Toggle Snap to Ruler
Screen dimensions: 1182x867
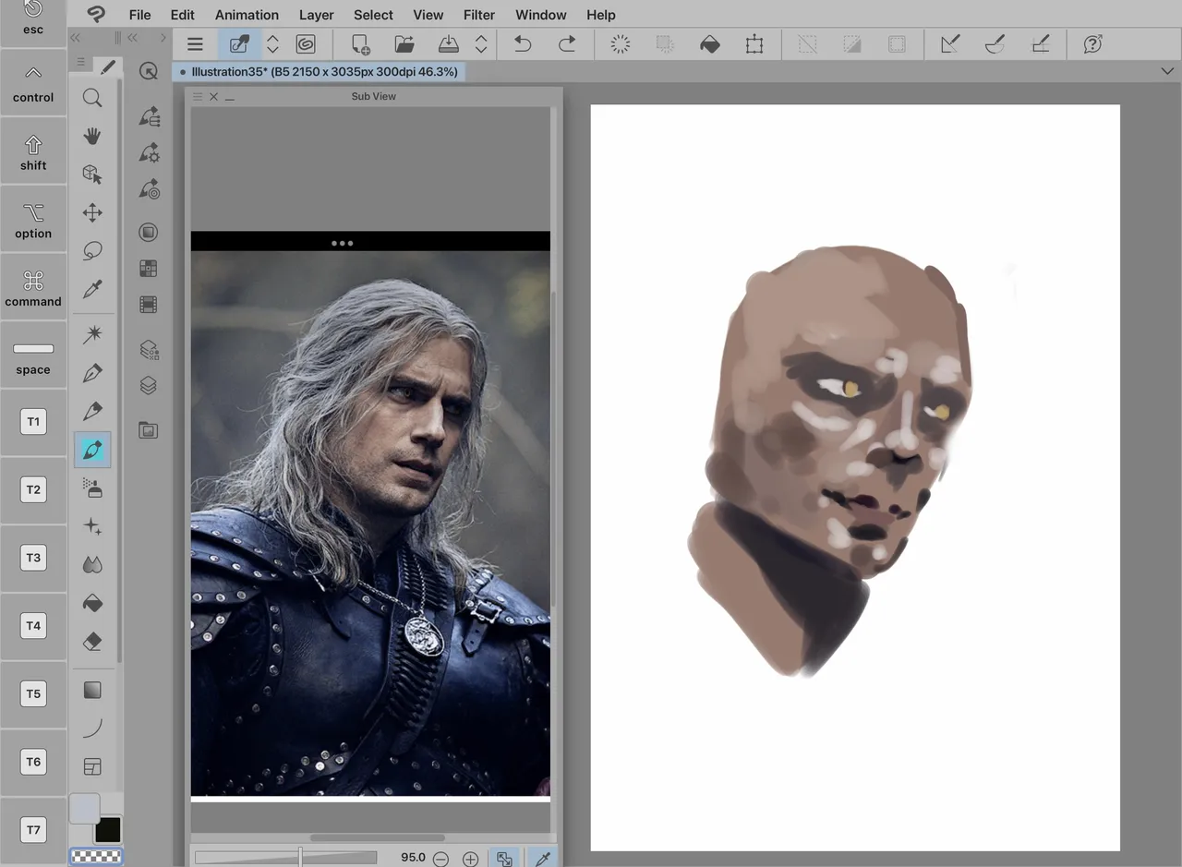pos(949,44)
